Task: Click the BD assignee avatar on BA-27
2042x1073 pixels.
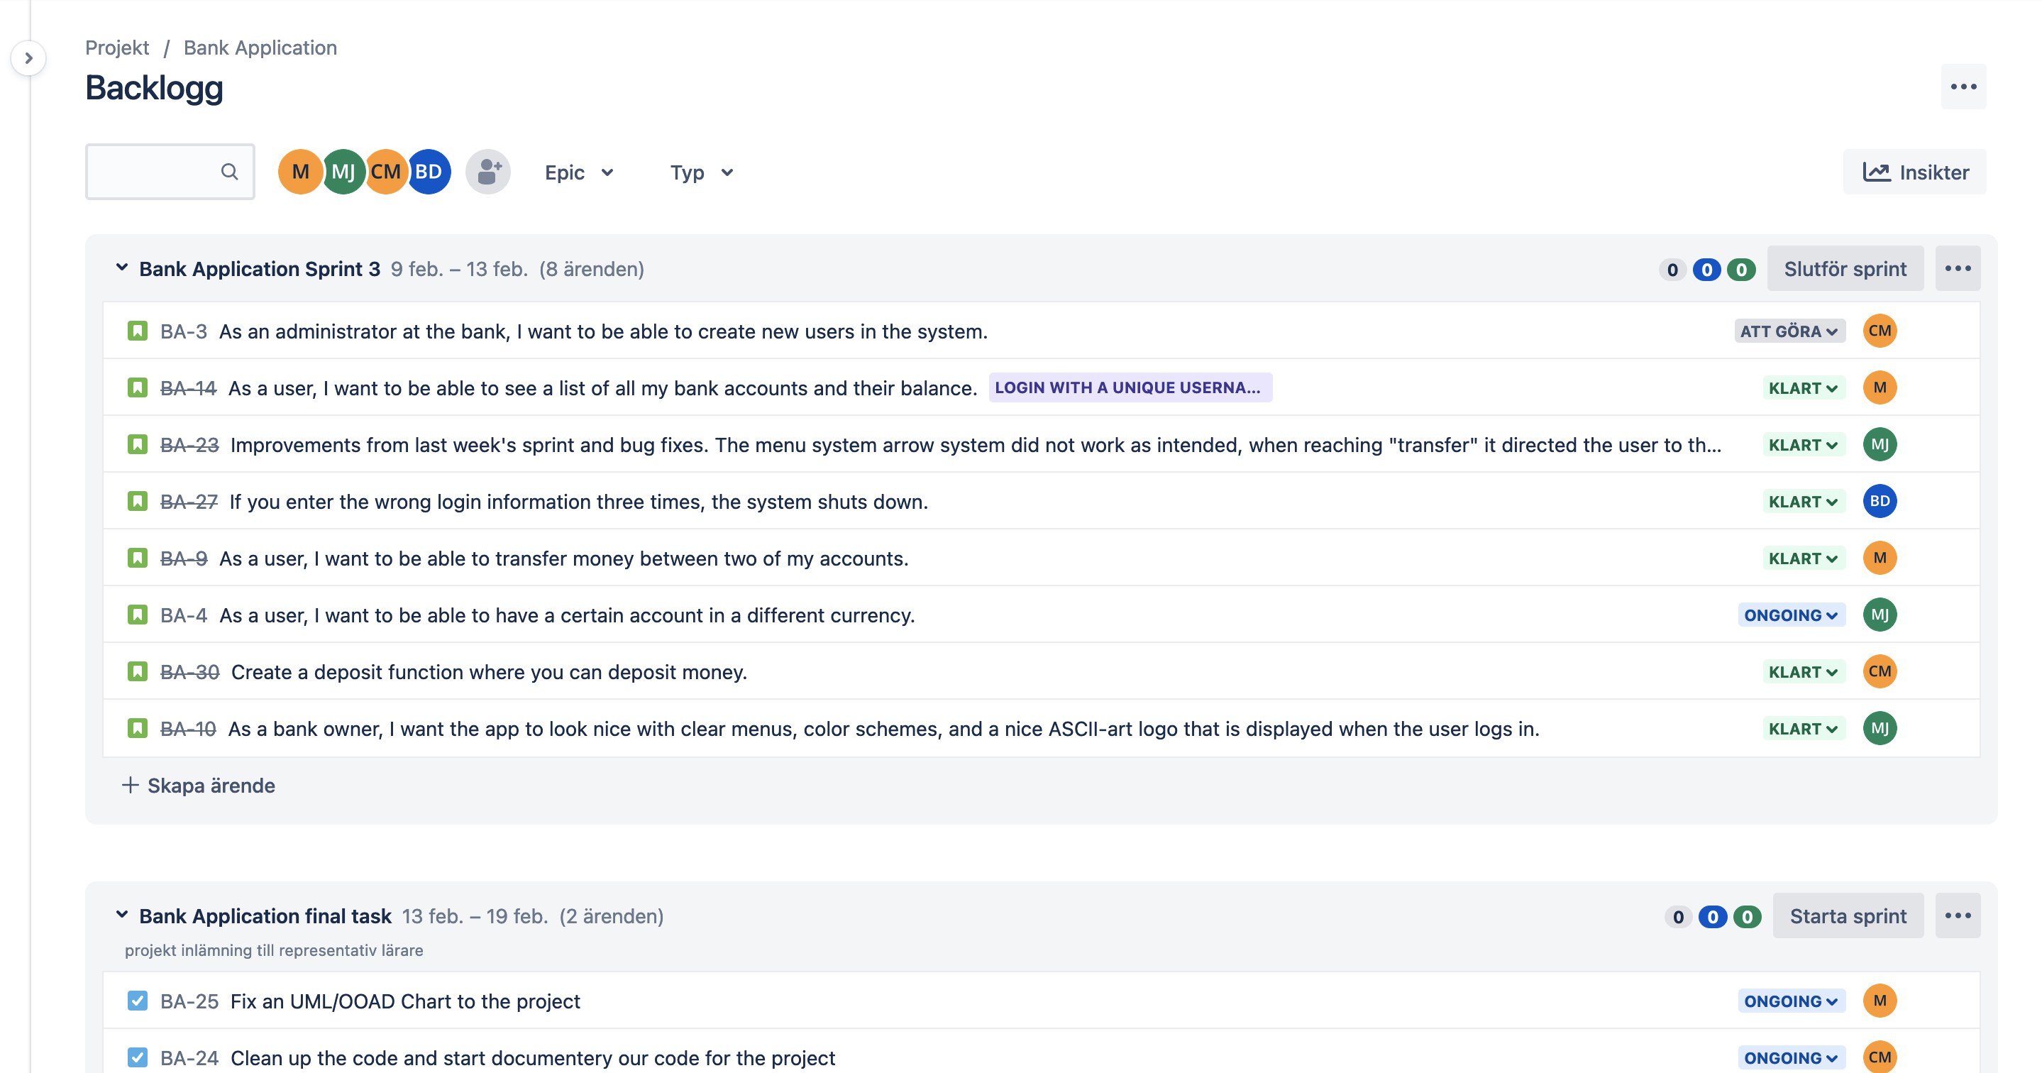Action: pyautogui.click(x=1880, y=501)
